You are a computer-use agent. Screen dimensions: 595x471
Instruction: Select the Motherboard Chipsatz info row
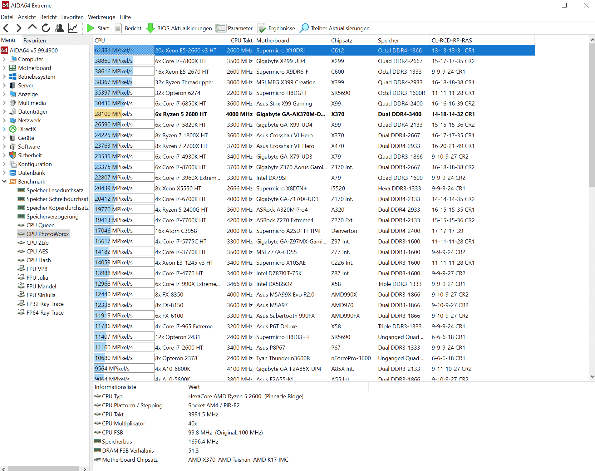pyautogui.click(x=231, y=459)
